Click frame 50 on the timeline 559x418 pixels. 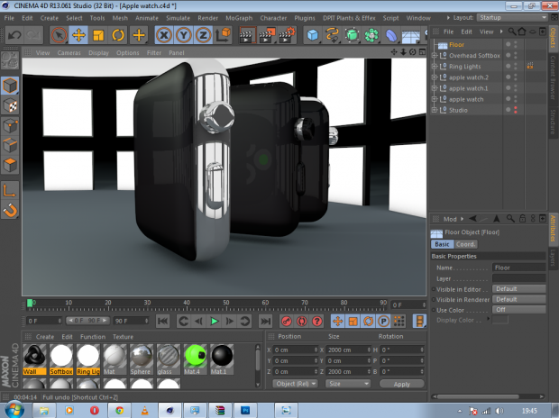tap(226, 304)
